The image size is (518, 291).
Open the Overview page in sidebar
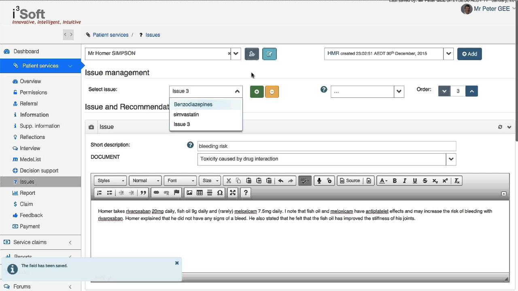[30, 81]
